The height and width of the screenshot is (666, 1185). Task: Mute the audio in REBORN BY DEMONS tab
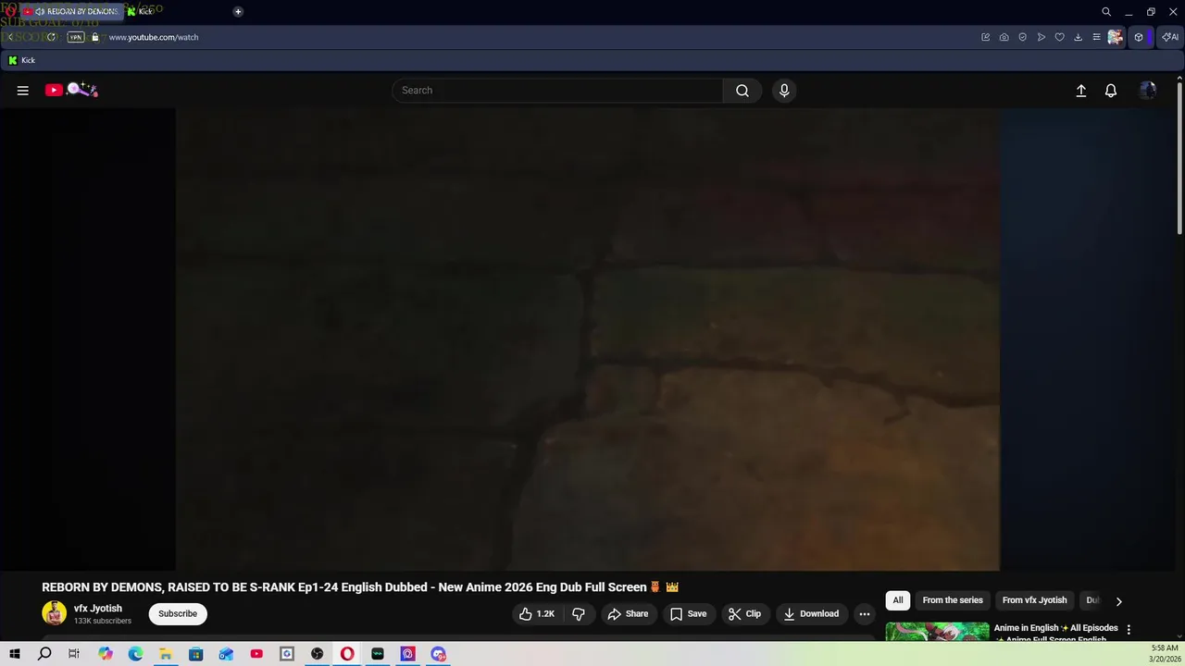pyautogui.click(x=40, y=11)
